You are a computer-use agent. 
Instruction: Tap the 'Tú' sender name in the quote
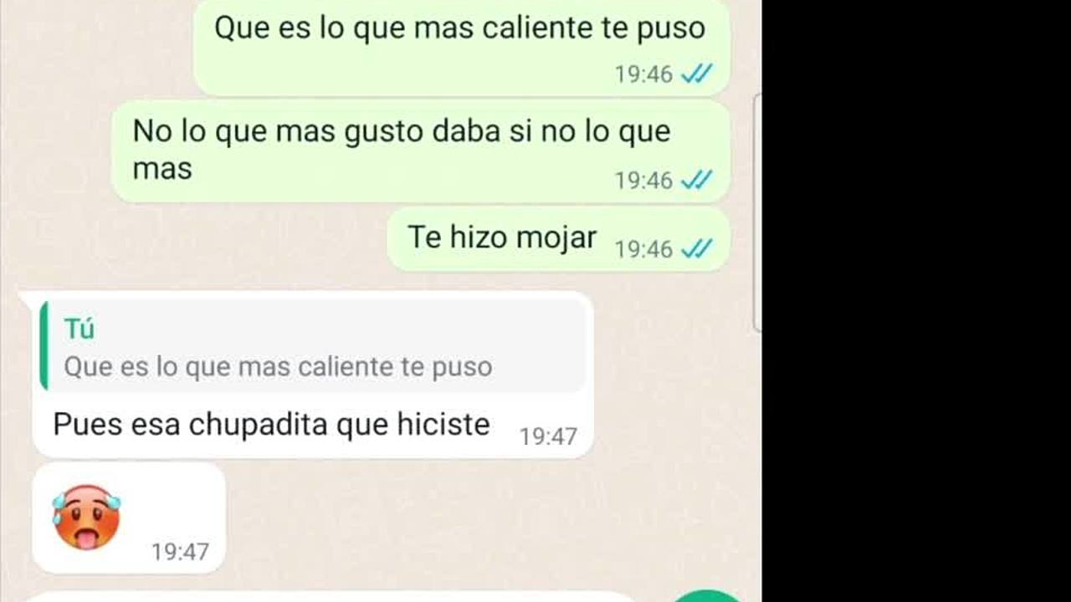click(79, 329)
